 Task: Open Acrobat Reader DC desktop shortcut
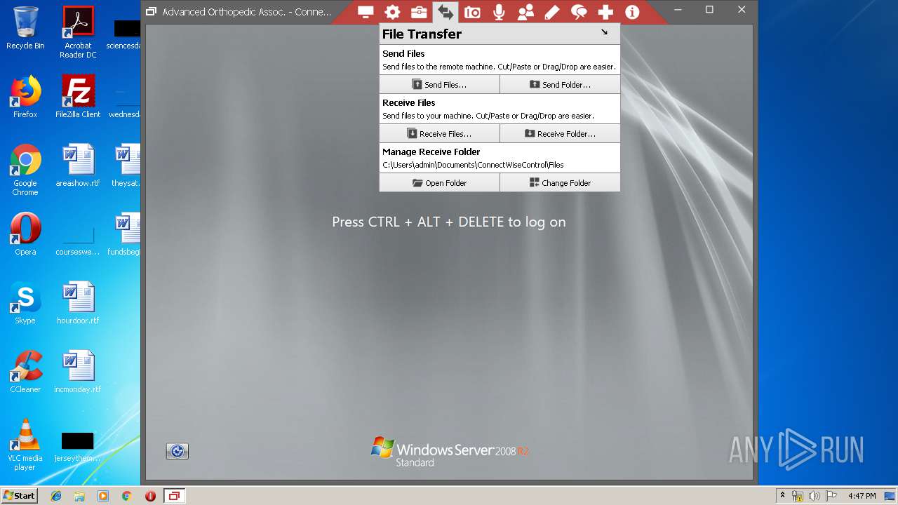(x=78, y=32)
